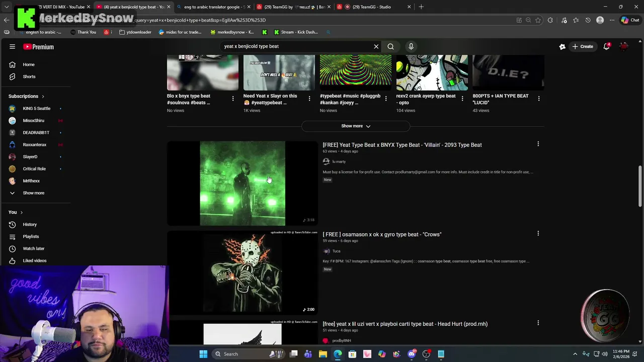
Task: Open the Tuca channel
Action: pyautogui.click(x=336, y=251)
